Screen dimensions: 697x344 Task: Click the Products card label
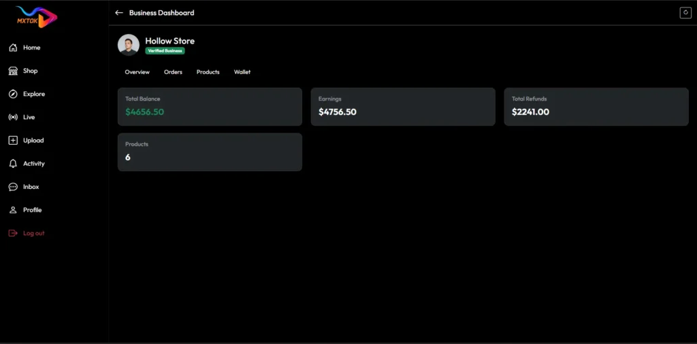[137, 144]
